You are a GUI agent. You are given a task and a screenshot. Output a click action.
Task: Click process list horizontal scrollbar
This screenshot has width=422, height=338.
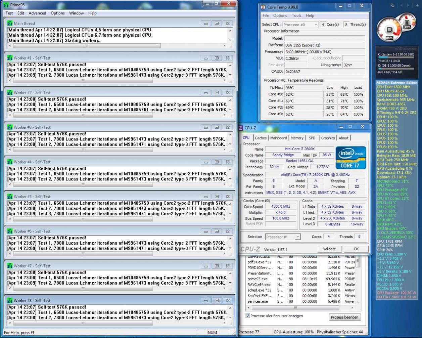click(x=300, y=307)
